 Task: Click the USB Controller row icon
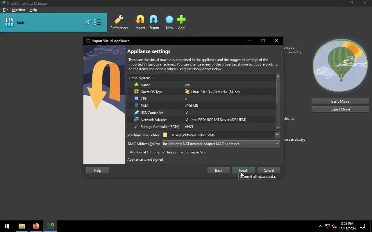(x=136, y=113)
